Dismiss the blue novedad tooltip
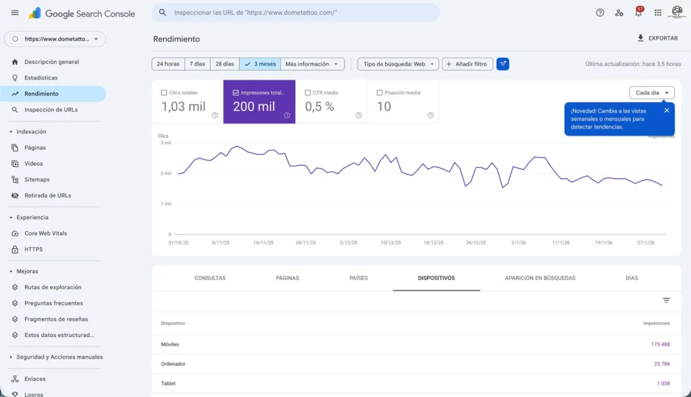 667,110
